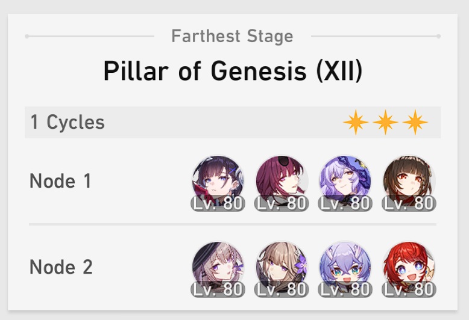Select the Pillar of Genesis (XII) title

tap(233, 71)
